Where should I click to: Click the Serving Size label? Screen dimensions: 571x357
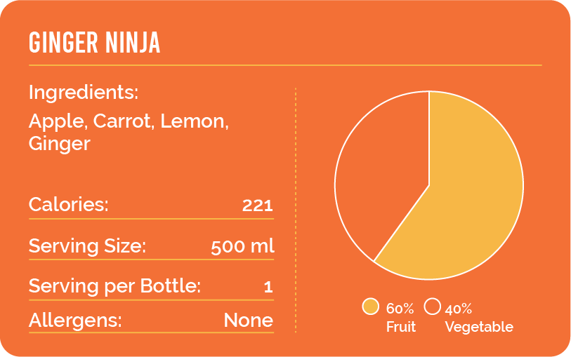pos(87,246)
